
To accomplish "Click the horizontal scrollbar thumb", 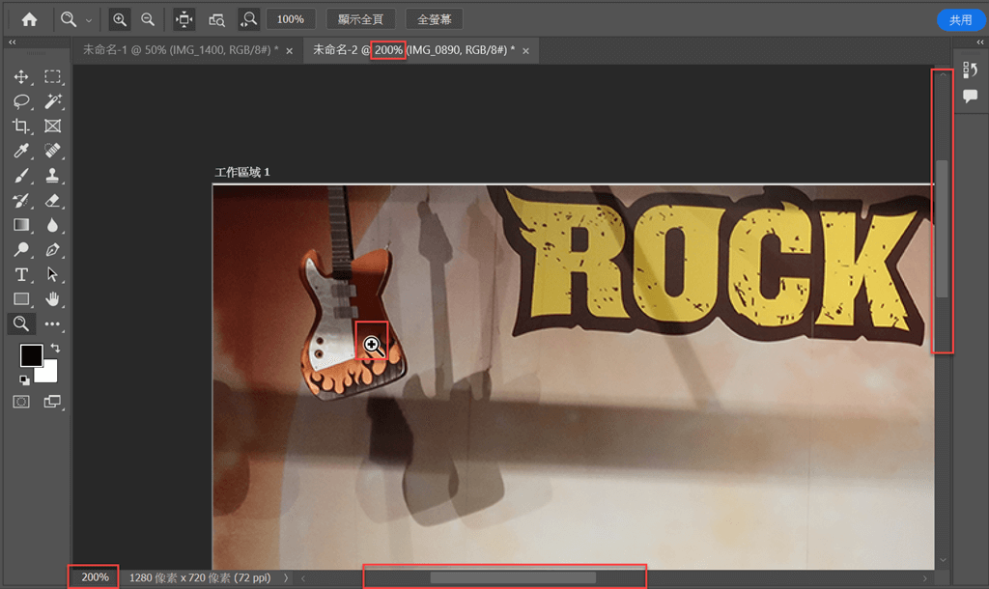I will 513,577.
